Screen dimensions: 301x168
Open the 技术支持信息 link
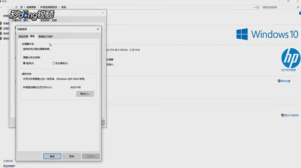point(288,70)
